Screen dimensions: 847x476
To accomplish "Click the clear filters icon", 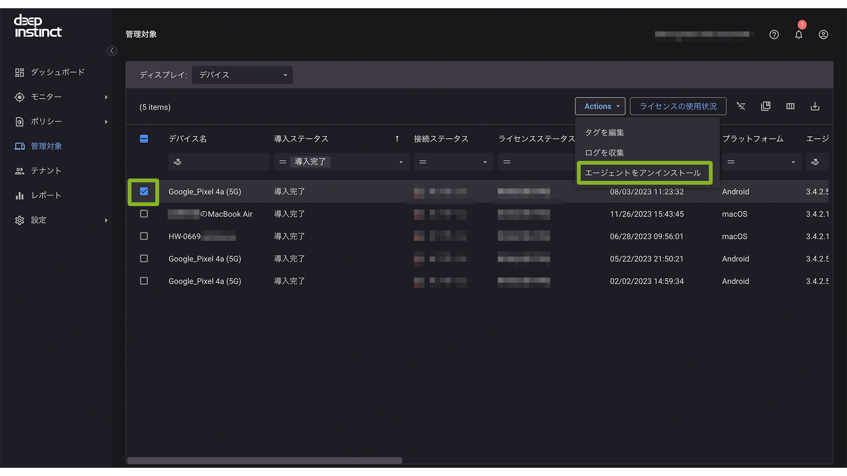I will (741, 106).
